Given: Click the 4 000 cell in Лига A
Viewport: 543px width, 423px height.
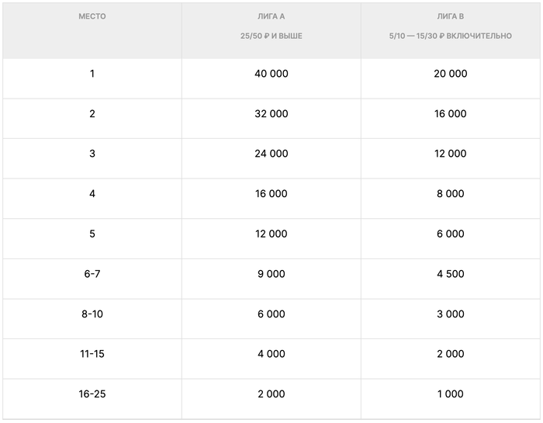Looking at the screenshot, I should tap(271, 354).
